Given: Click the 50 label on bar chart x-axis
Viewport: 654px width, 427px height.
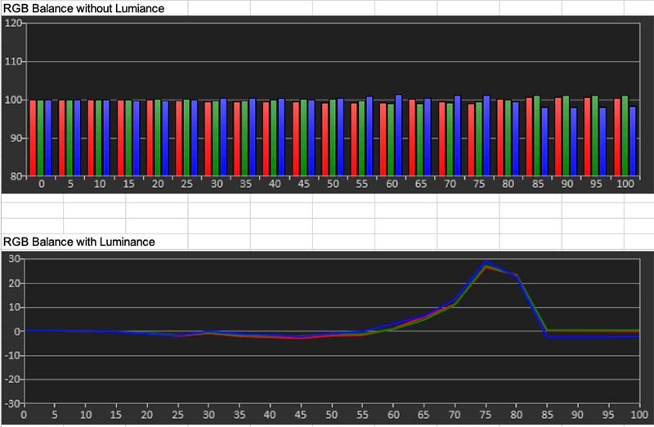Looking at the screenshot, I should pyautogui.click(x=333, y=185).
